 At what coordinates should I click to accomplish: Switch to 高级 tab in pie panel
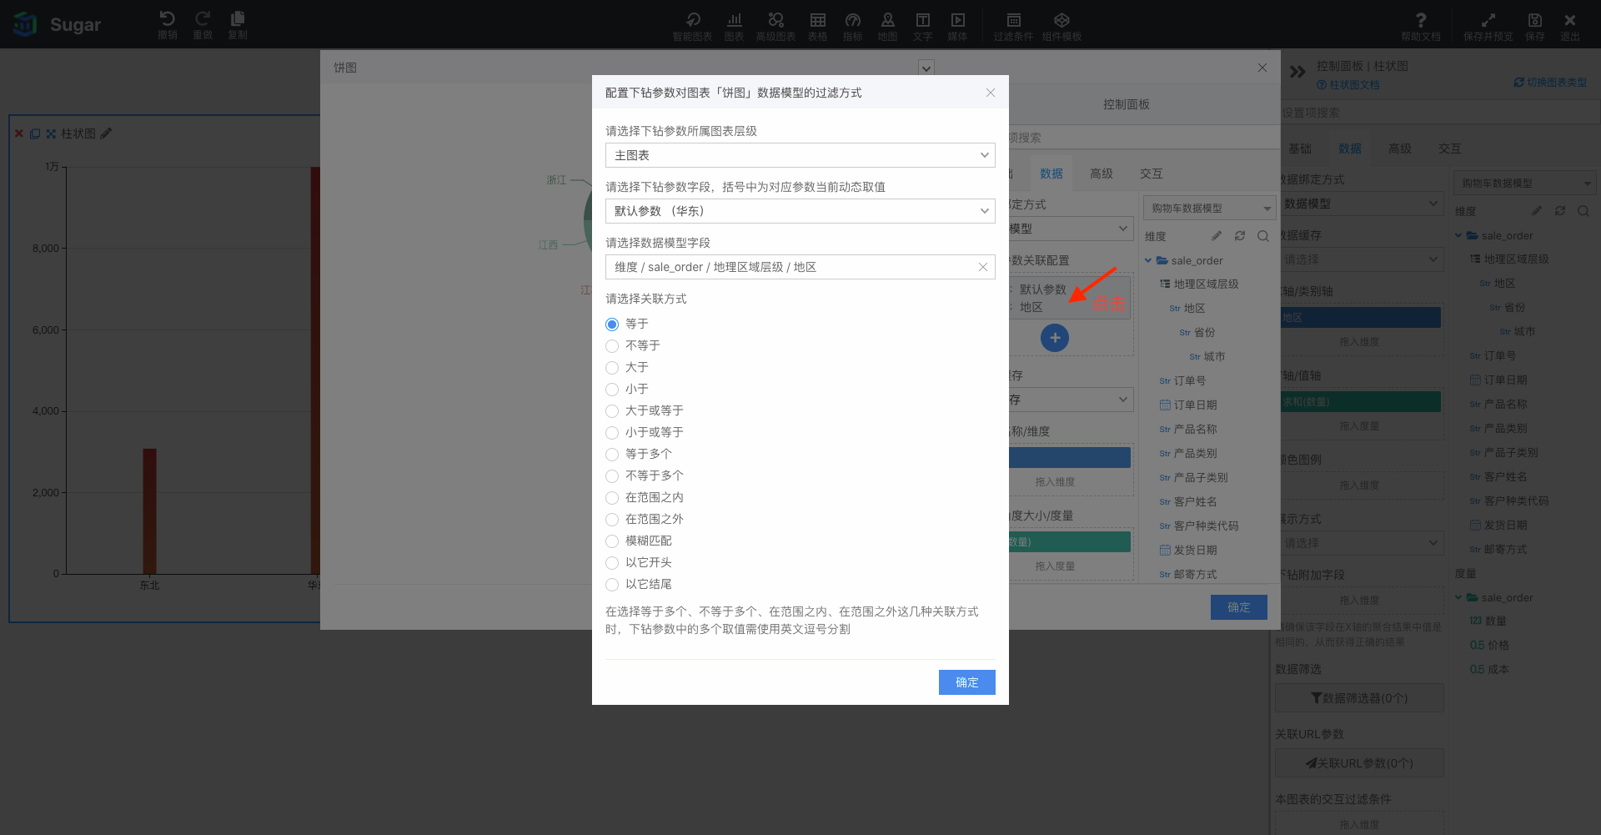[1102, 174]
